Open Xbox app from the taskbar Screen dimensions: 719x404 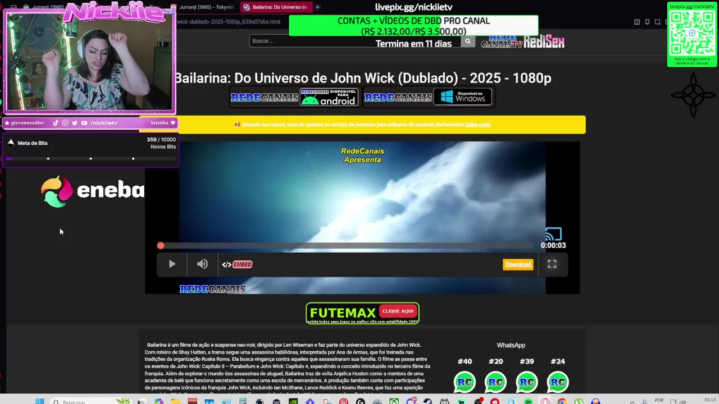[394, 401]
